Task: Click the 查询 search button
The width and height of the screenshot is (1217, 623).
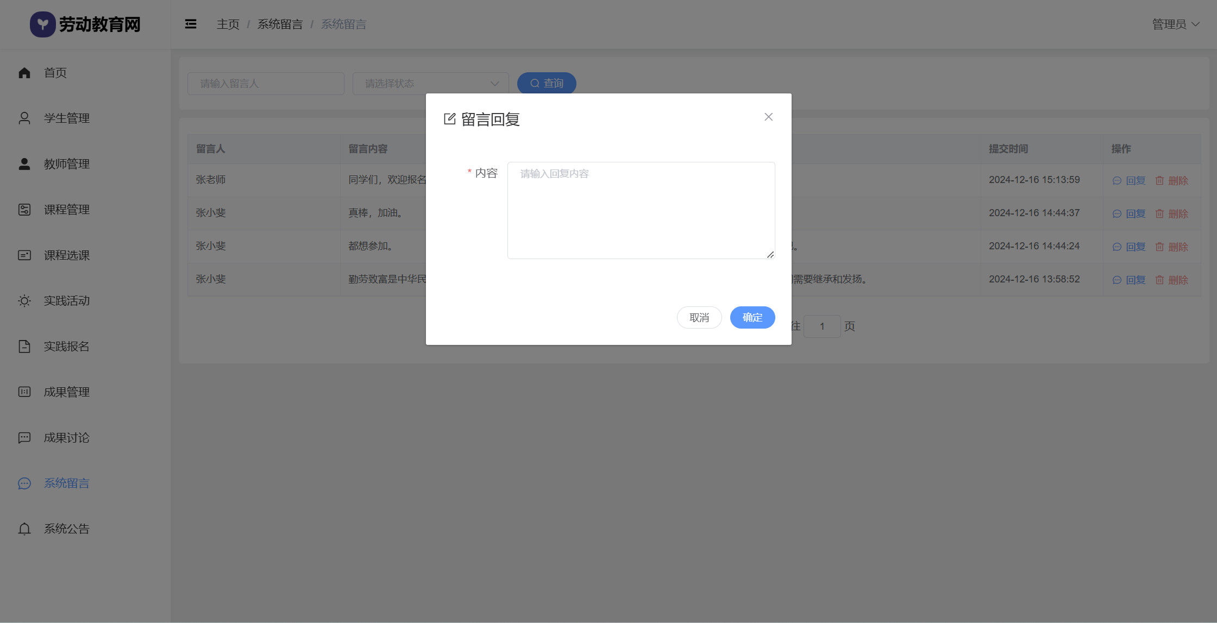Action: coord(547,84)
